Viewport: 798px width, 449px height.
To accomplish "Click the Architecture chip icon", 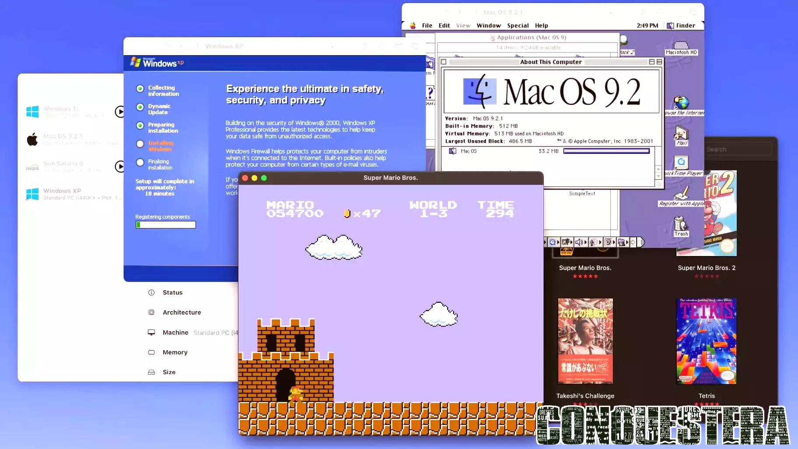I will pyautogui.click(x=151, y=312).
